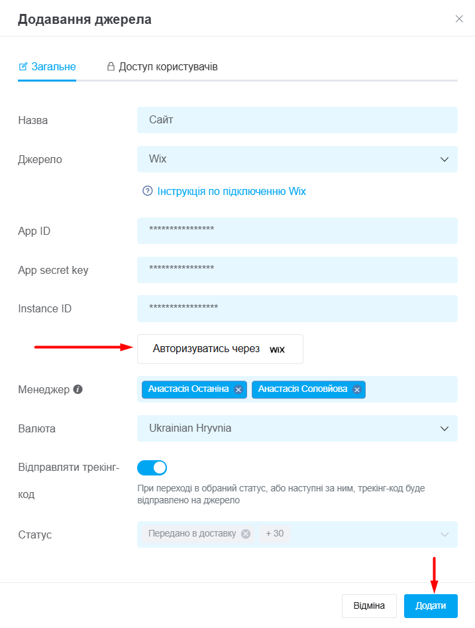Click the edit icon on Загальне tab
This screenshot has height=628, width=475.
(23, 67)
